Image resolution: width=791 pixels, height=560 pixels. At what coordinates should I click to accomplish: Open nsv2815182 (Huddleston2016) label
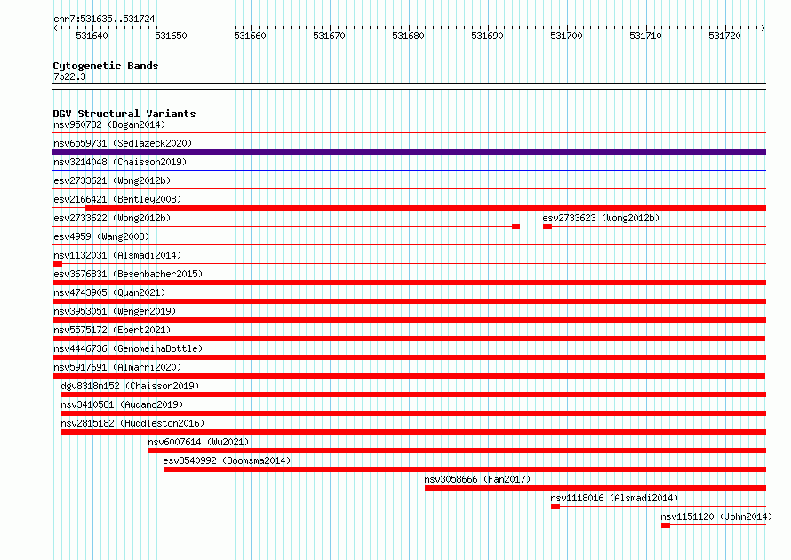132,423
